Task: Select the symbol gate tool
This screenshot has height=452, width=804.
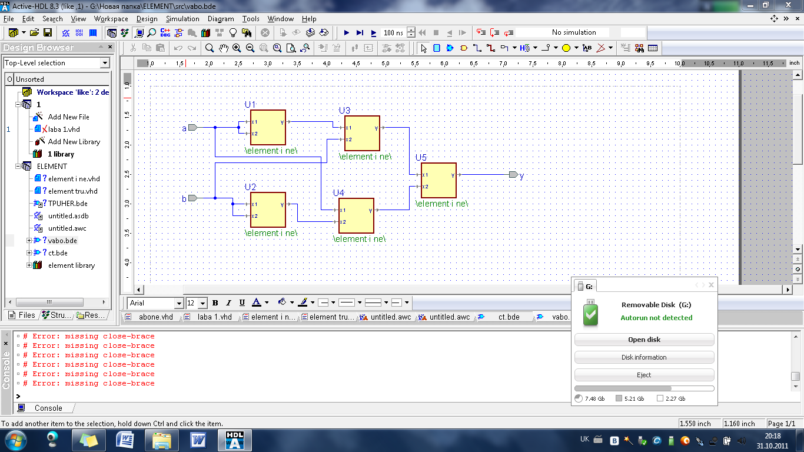Action: (464, 48)
